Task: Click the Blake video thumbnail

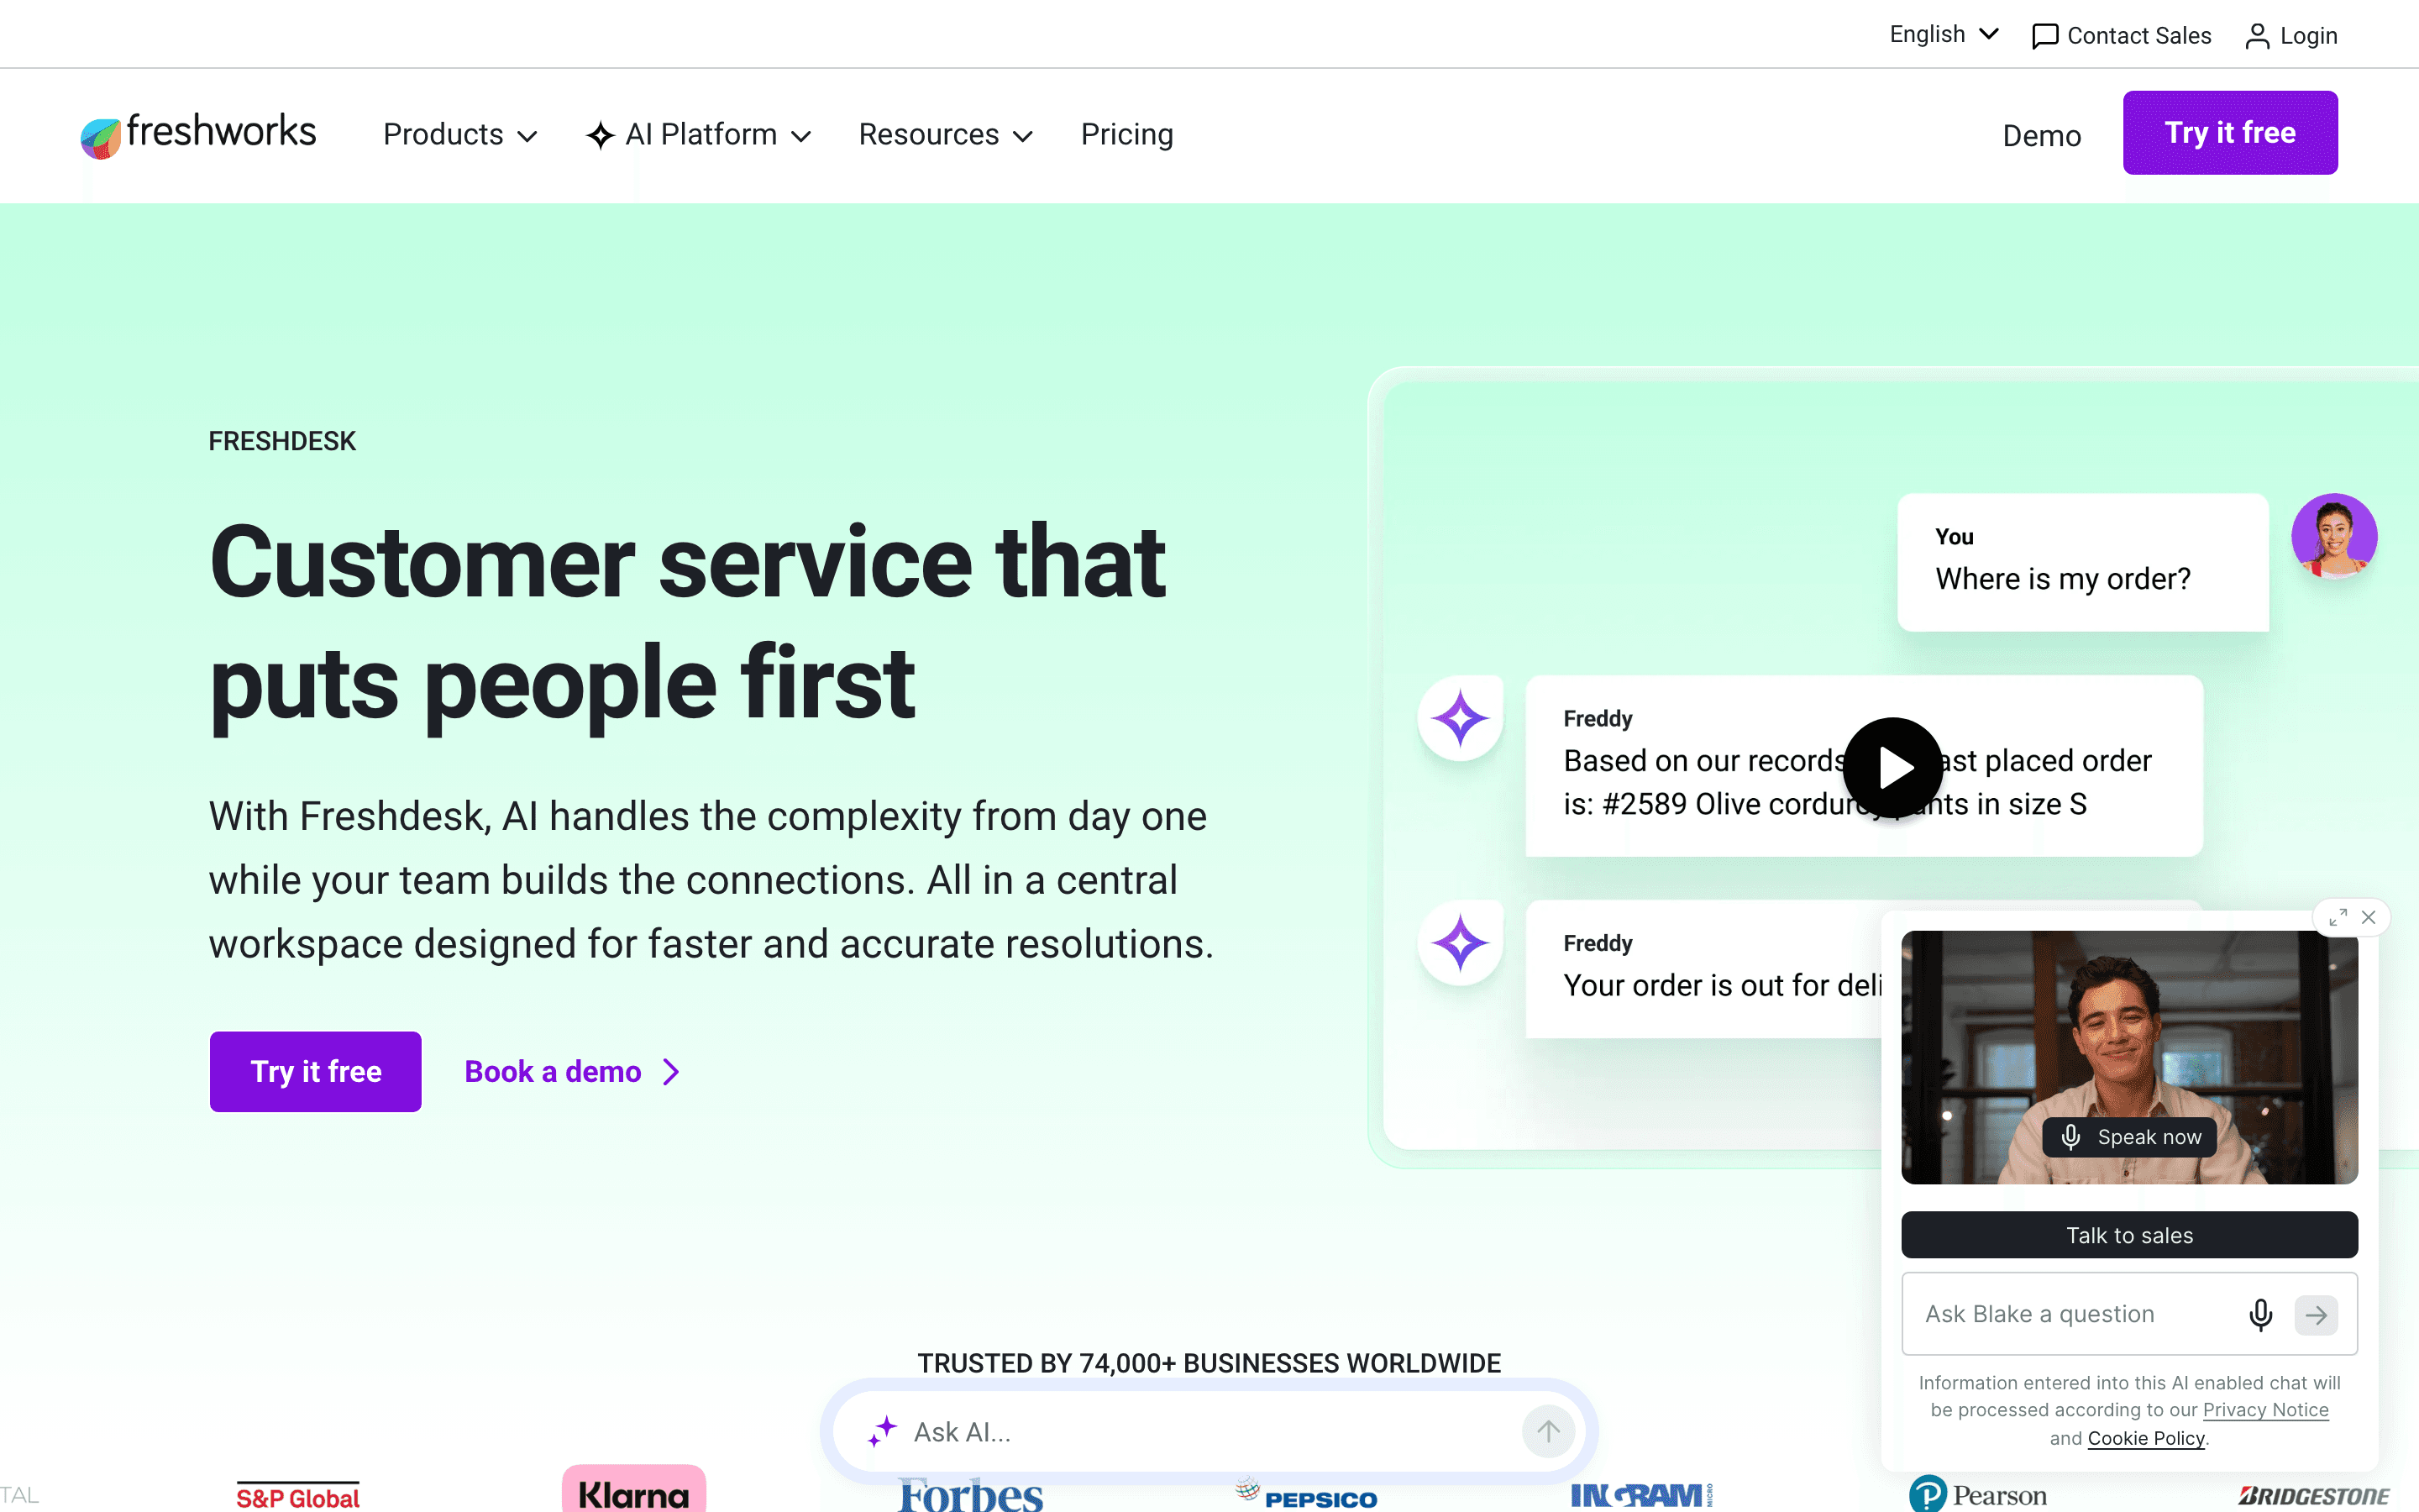Action: click(x=2129, y=1057)
